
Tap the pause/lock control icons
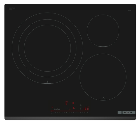tap(56, 109)
